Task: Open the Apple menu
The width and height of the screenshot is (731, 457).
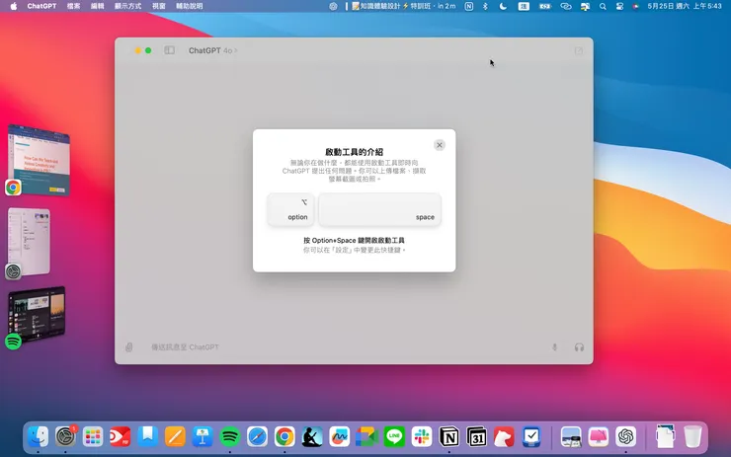Action: click(x=13, y=6)
